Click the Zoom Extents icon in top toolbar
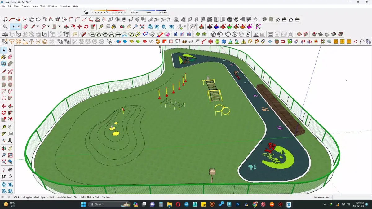 [x=142, y=27]
